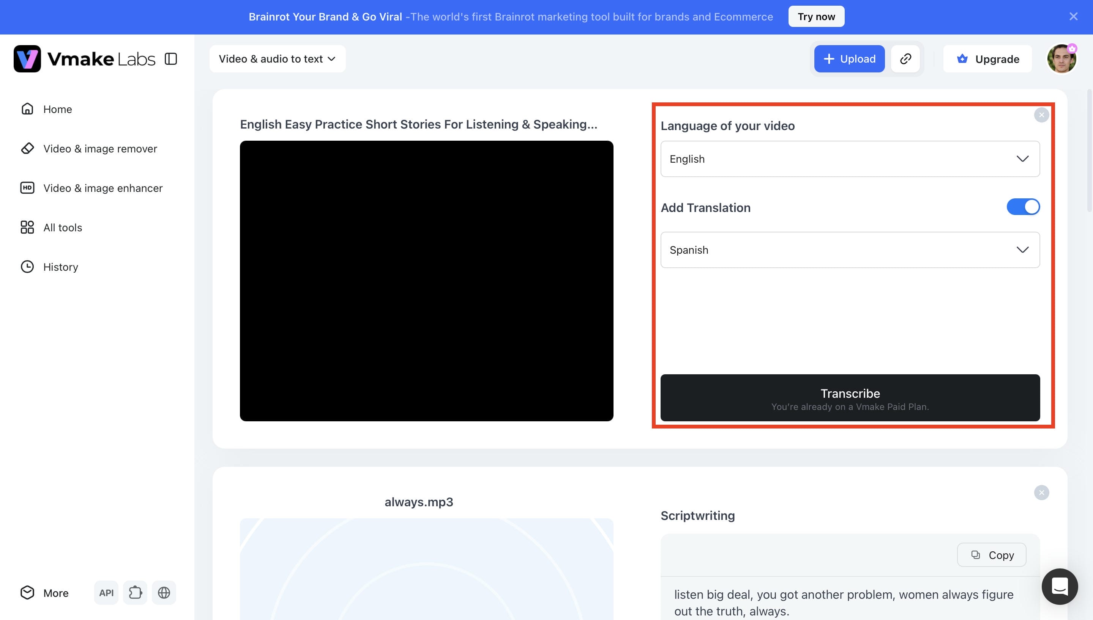Click the Transcribe button

click(x=850, y=398)
